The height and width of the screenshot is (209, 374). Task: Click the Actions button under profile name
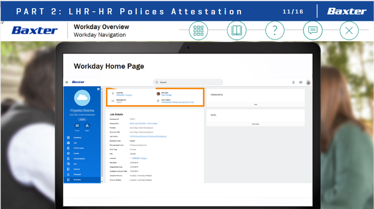tap(82, 119)
